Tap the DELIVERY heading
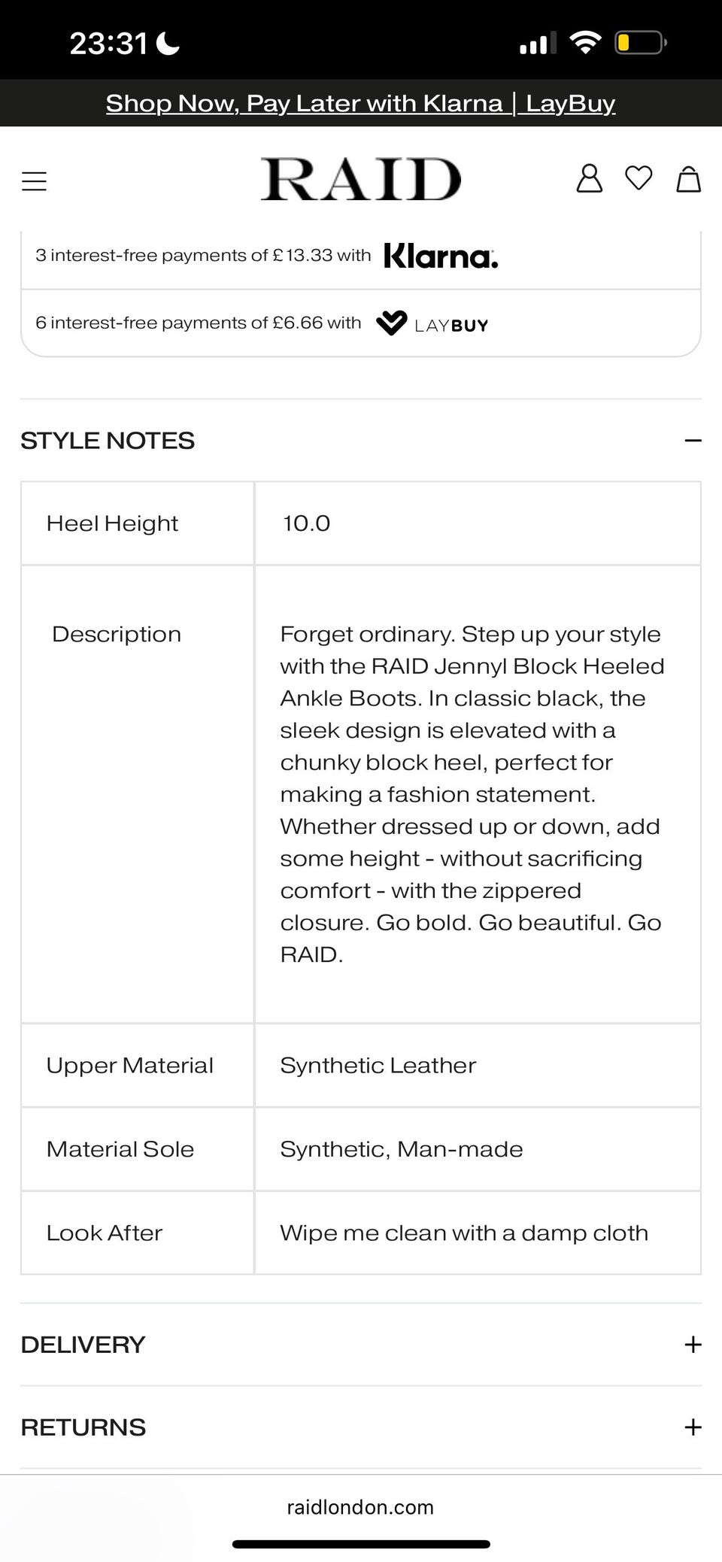 pyautogui.click(x=83, y=1345)
